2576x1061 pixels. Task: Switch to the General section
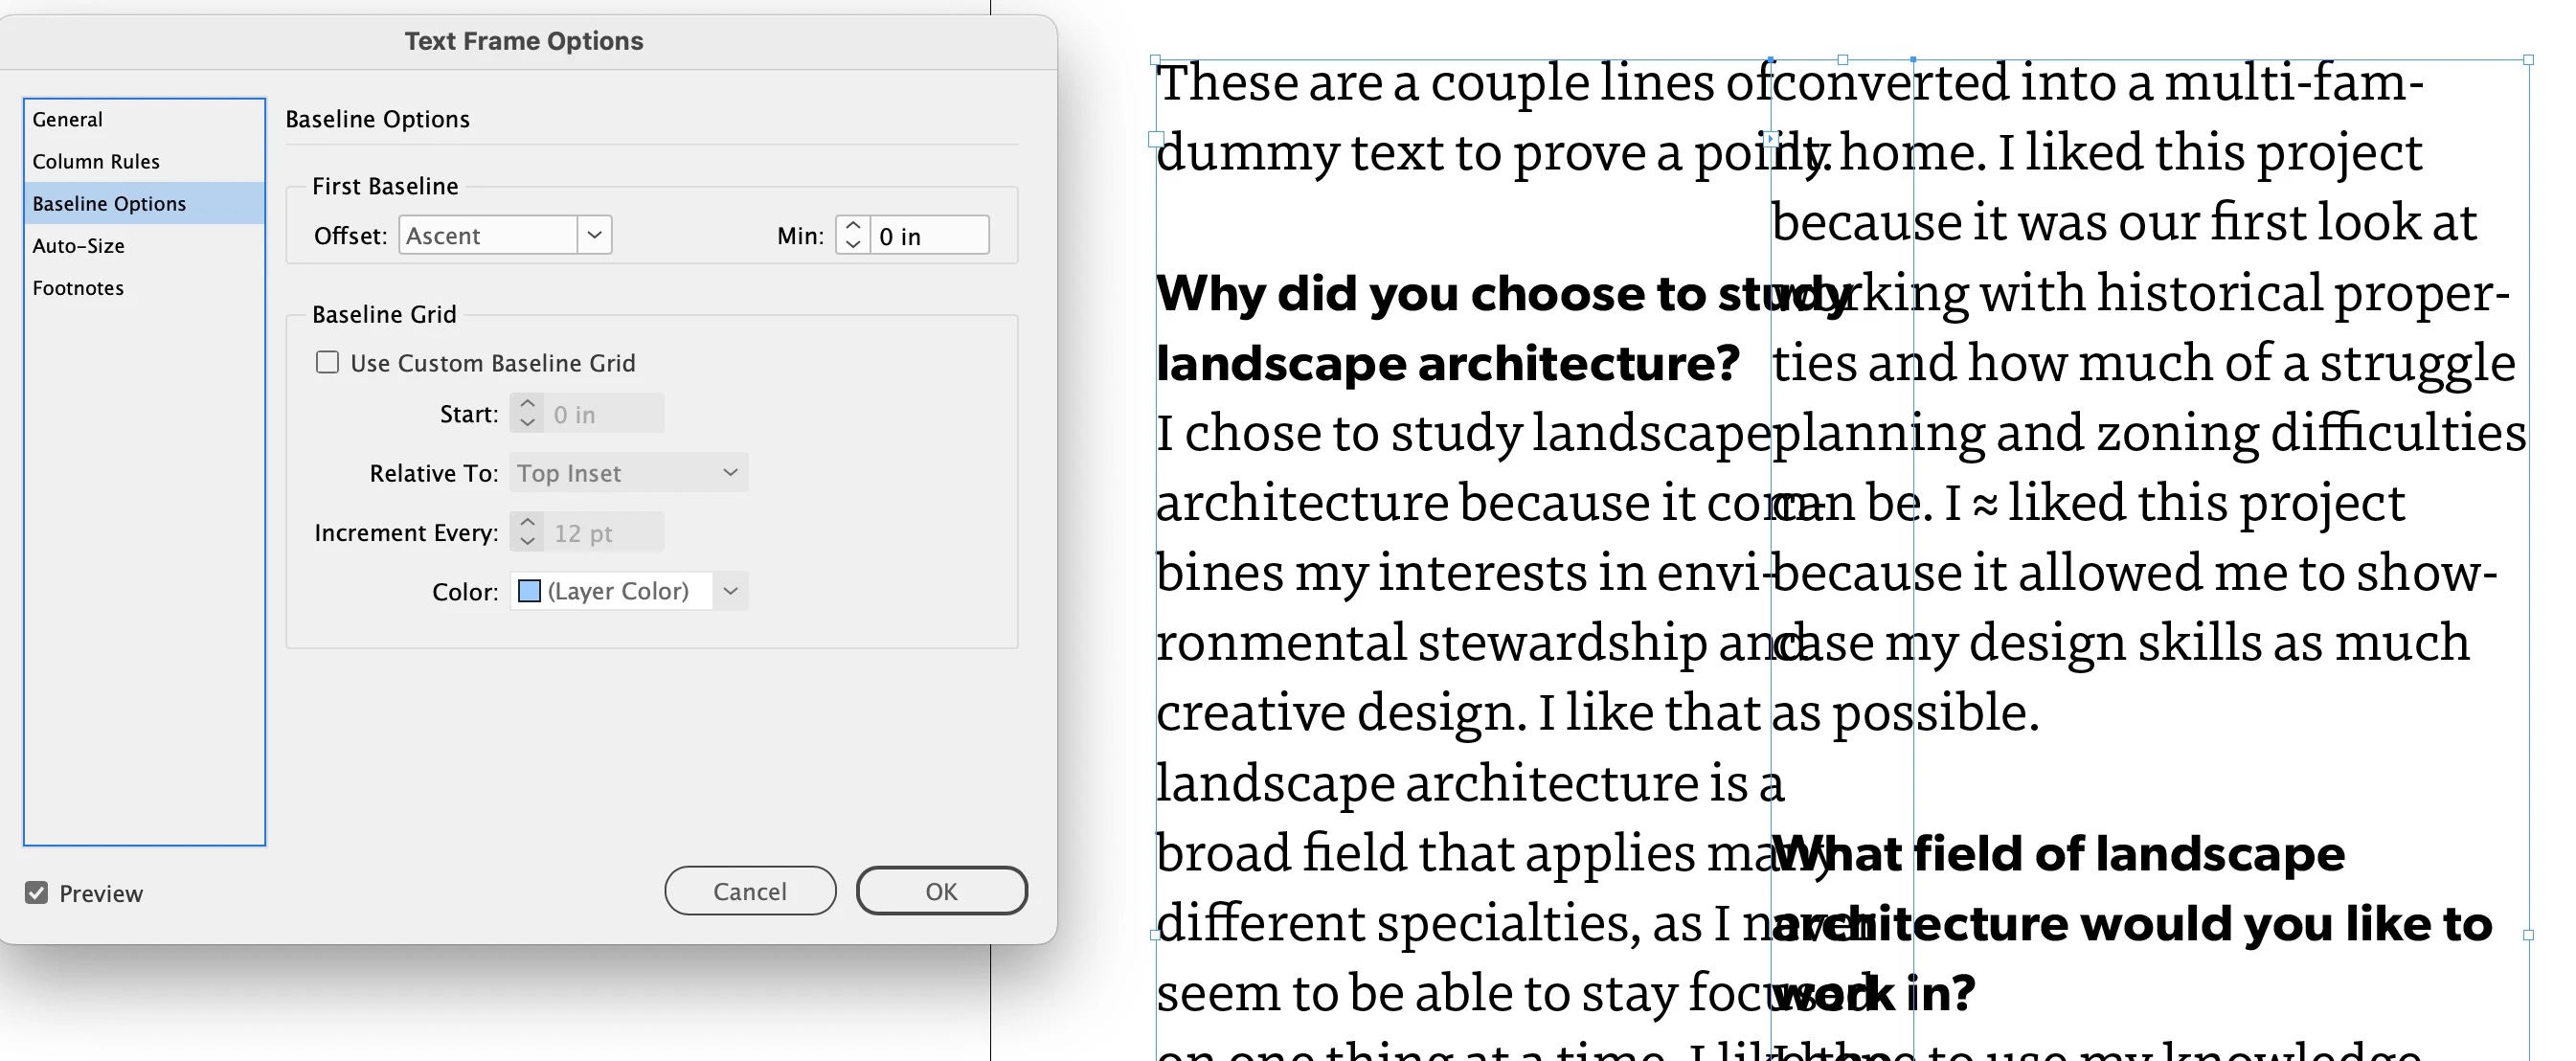(68, 119)
